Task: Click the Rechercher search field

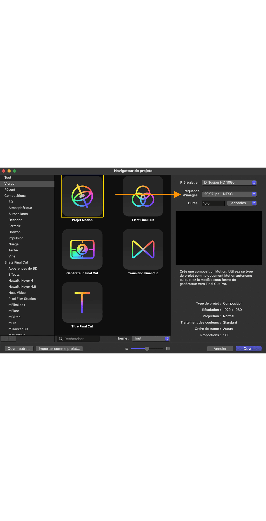Action: [x=78, y=339]
